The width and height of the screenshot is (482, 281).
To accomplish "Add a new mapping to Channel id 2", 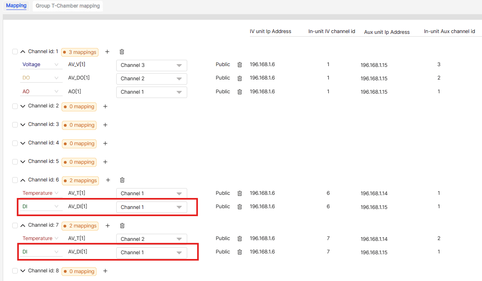I will (x=105, y=106).
